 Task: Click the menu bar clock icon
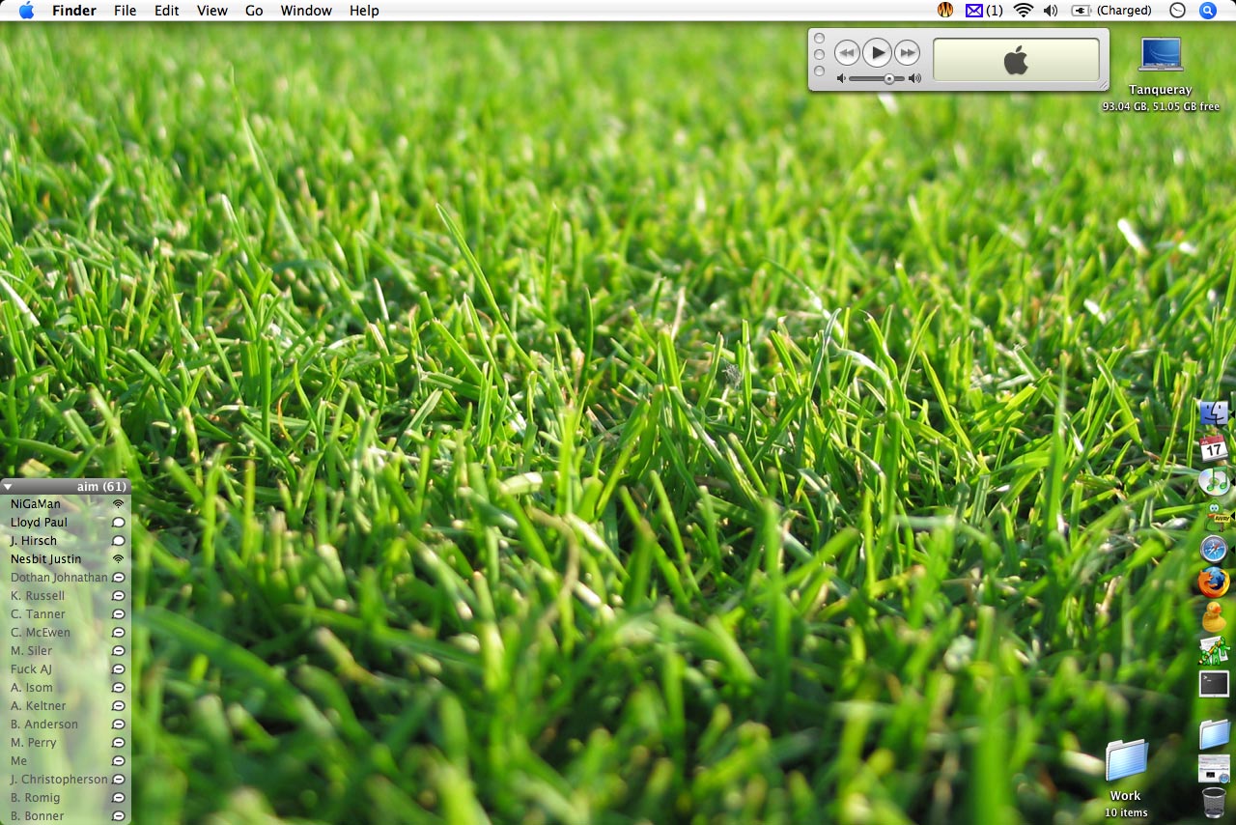pyautogui.click(x=1177, y=11)
